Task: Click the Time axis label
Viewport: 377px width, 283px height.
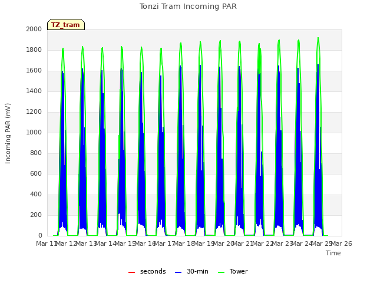Action: pyautogui.click(x=333, y=253)
